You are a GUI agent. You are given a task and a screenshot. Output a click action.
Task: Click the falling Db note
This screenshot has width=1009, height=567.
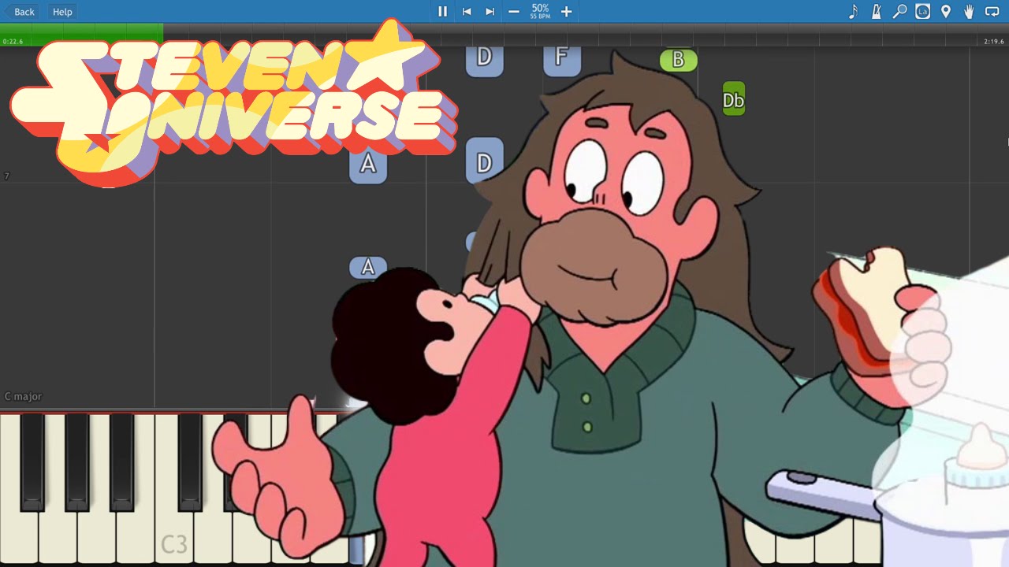(733, 100)
